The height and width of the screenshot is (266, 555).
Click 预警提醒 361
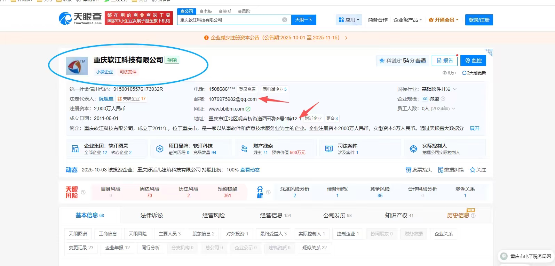pos(228,192)
